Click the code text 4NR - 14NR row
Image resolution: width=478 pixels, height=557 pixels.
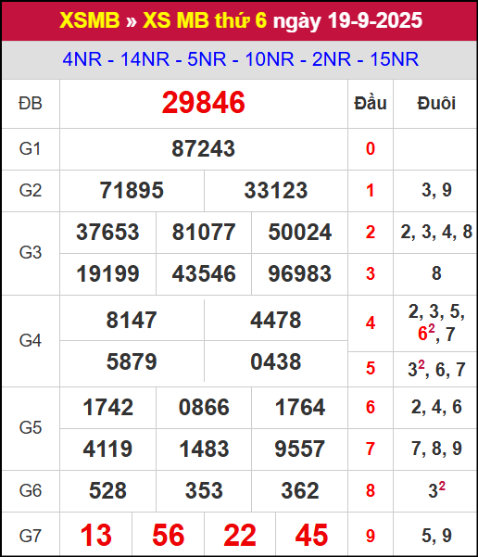pyautogui.click(x=241, y=59)
